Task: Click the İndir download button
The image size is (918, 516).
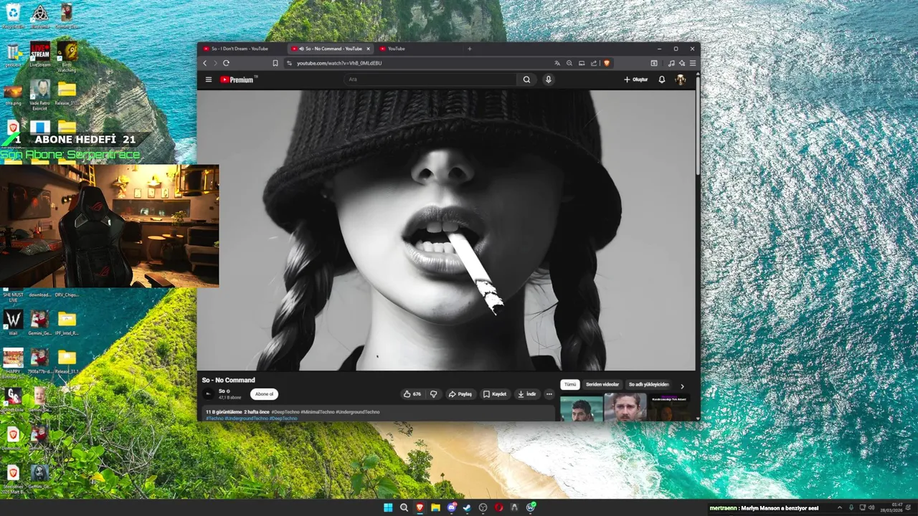Action: [x=527, y=394]
